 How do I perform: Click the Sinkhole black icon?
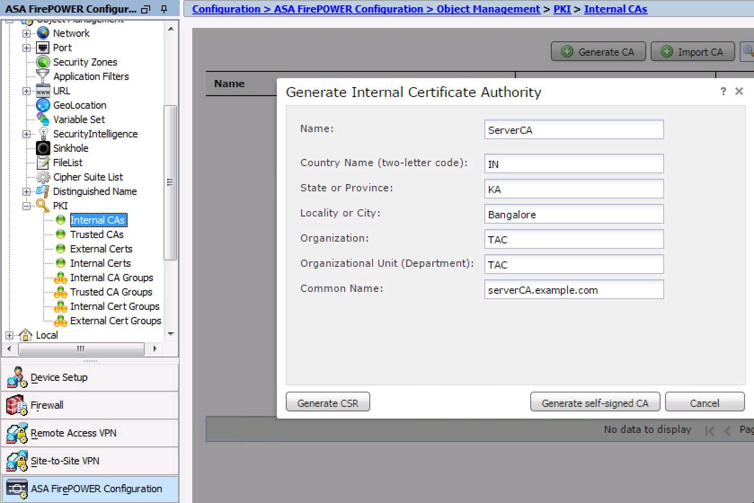pyautogui.click(x=43, y=148)
